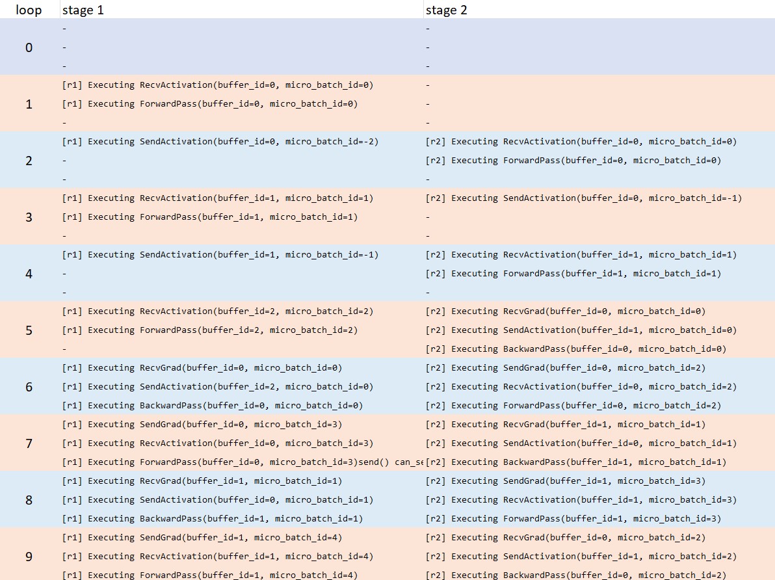Image resolution: width=775 pixels, height=580 pixels.
Task: Select loop number 3 cell
Action: tap(29, 217)
